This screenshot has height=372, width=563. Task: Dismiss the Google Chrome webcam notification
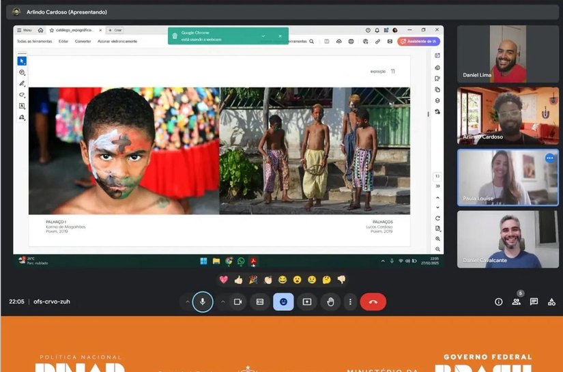[280, 36]
